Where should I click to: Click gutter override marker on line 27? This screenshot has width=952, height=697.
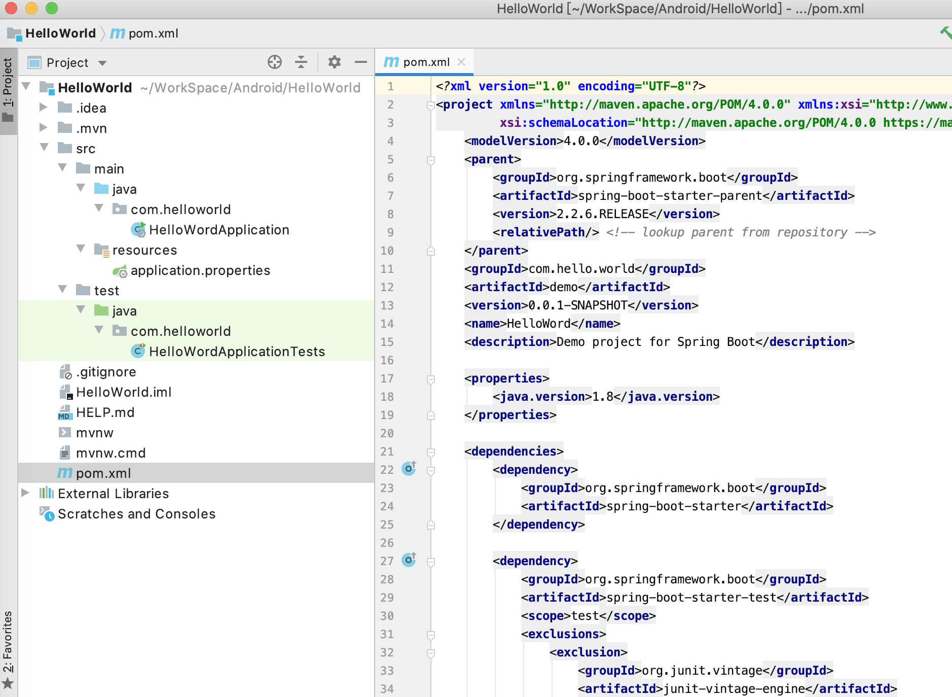pos(409,560)
